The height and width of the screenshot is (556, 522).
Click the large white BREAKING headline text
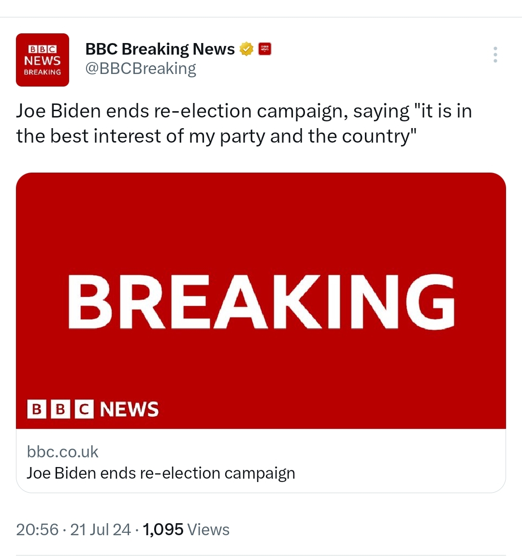tap(261, 302)
